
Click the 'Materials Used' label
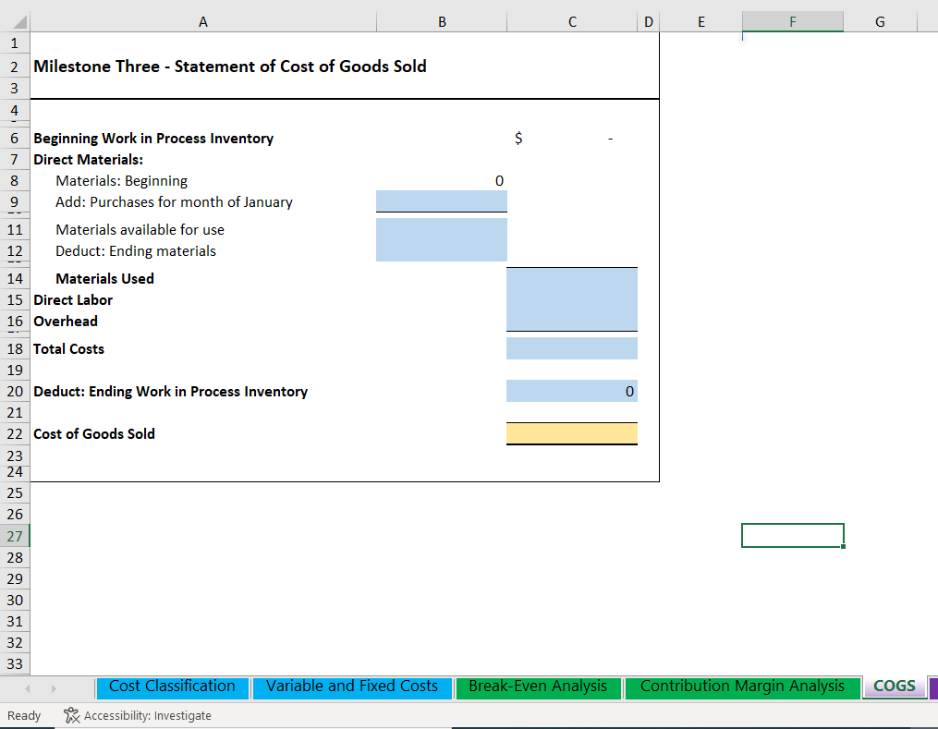click(104, 279)
